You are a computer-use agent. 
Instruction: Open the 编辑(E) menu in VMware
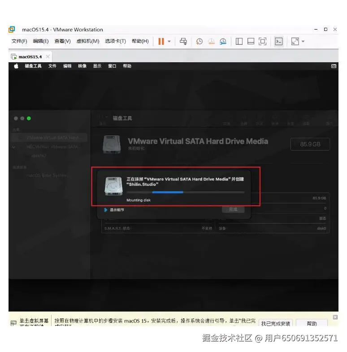pyautogui.click(x=41, y=41)
